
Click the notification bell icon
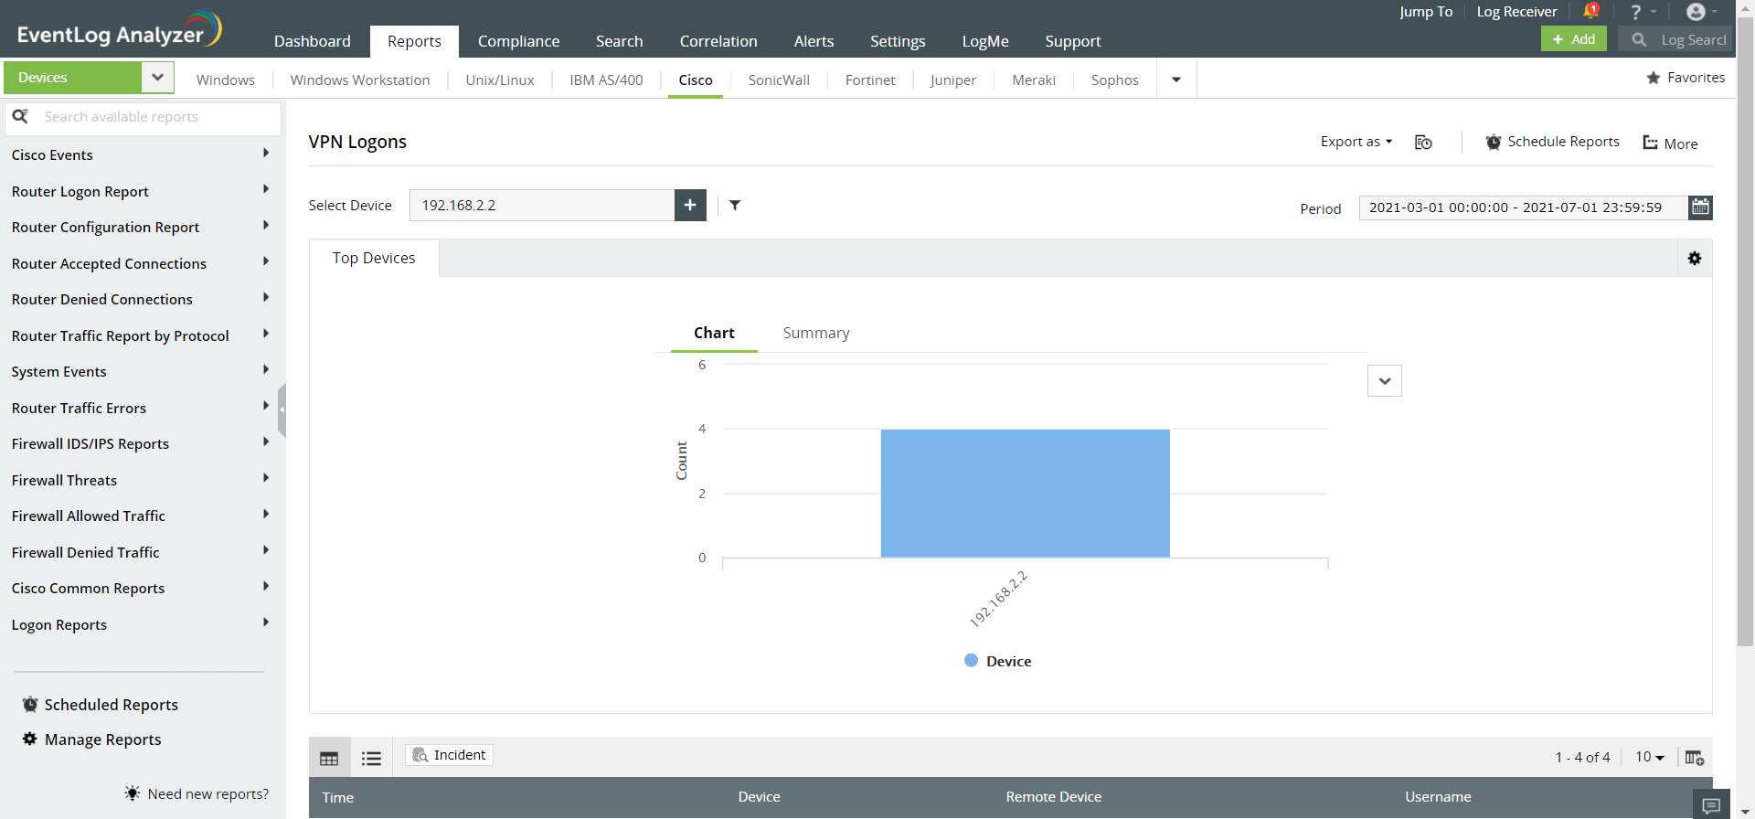[x=1590, y=11]
